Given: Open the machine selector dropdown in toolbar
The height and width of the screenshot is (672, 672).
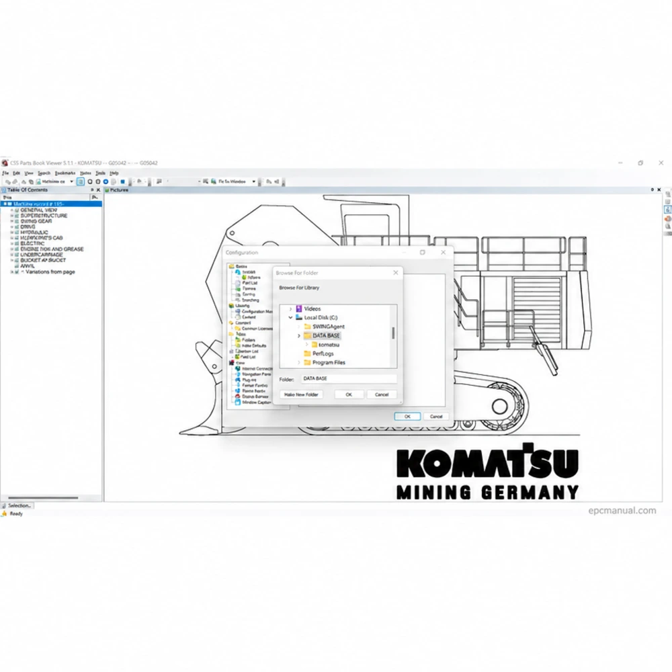Looking at the screenshot, I should (x=72, y=181).
